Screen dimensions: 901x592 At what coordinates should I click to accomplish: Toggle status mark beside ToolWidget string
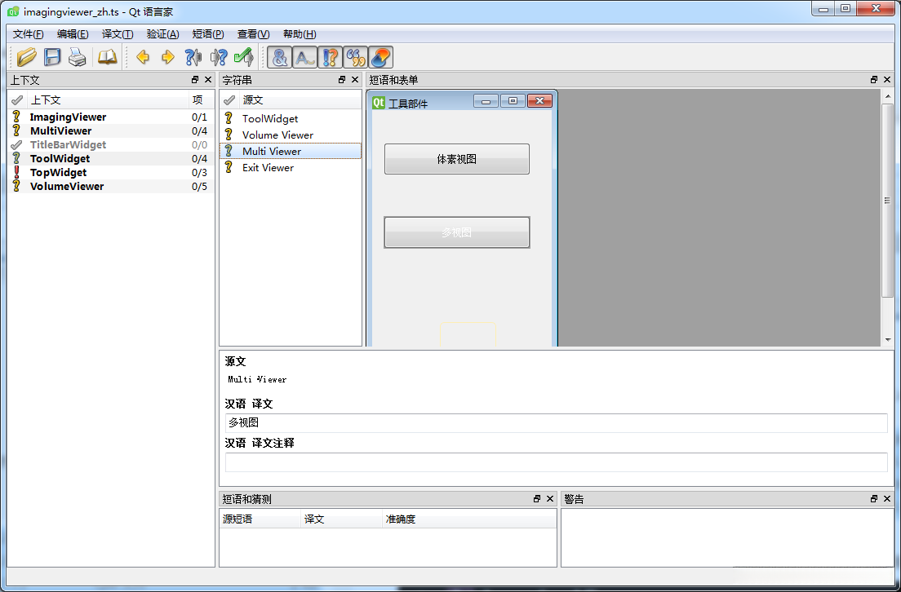[229, 117]
